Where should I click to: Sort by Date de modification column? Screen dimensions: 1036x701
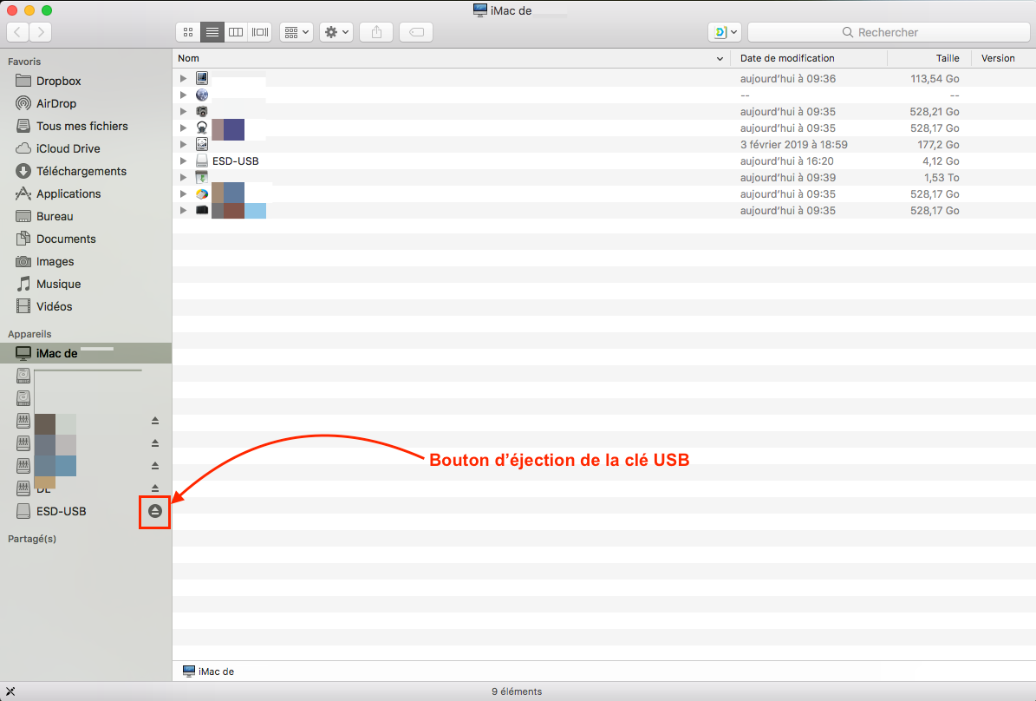pyautogui.click(x=787, y=58)
